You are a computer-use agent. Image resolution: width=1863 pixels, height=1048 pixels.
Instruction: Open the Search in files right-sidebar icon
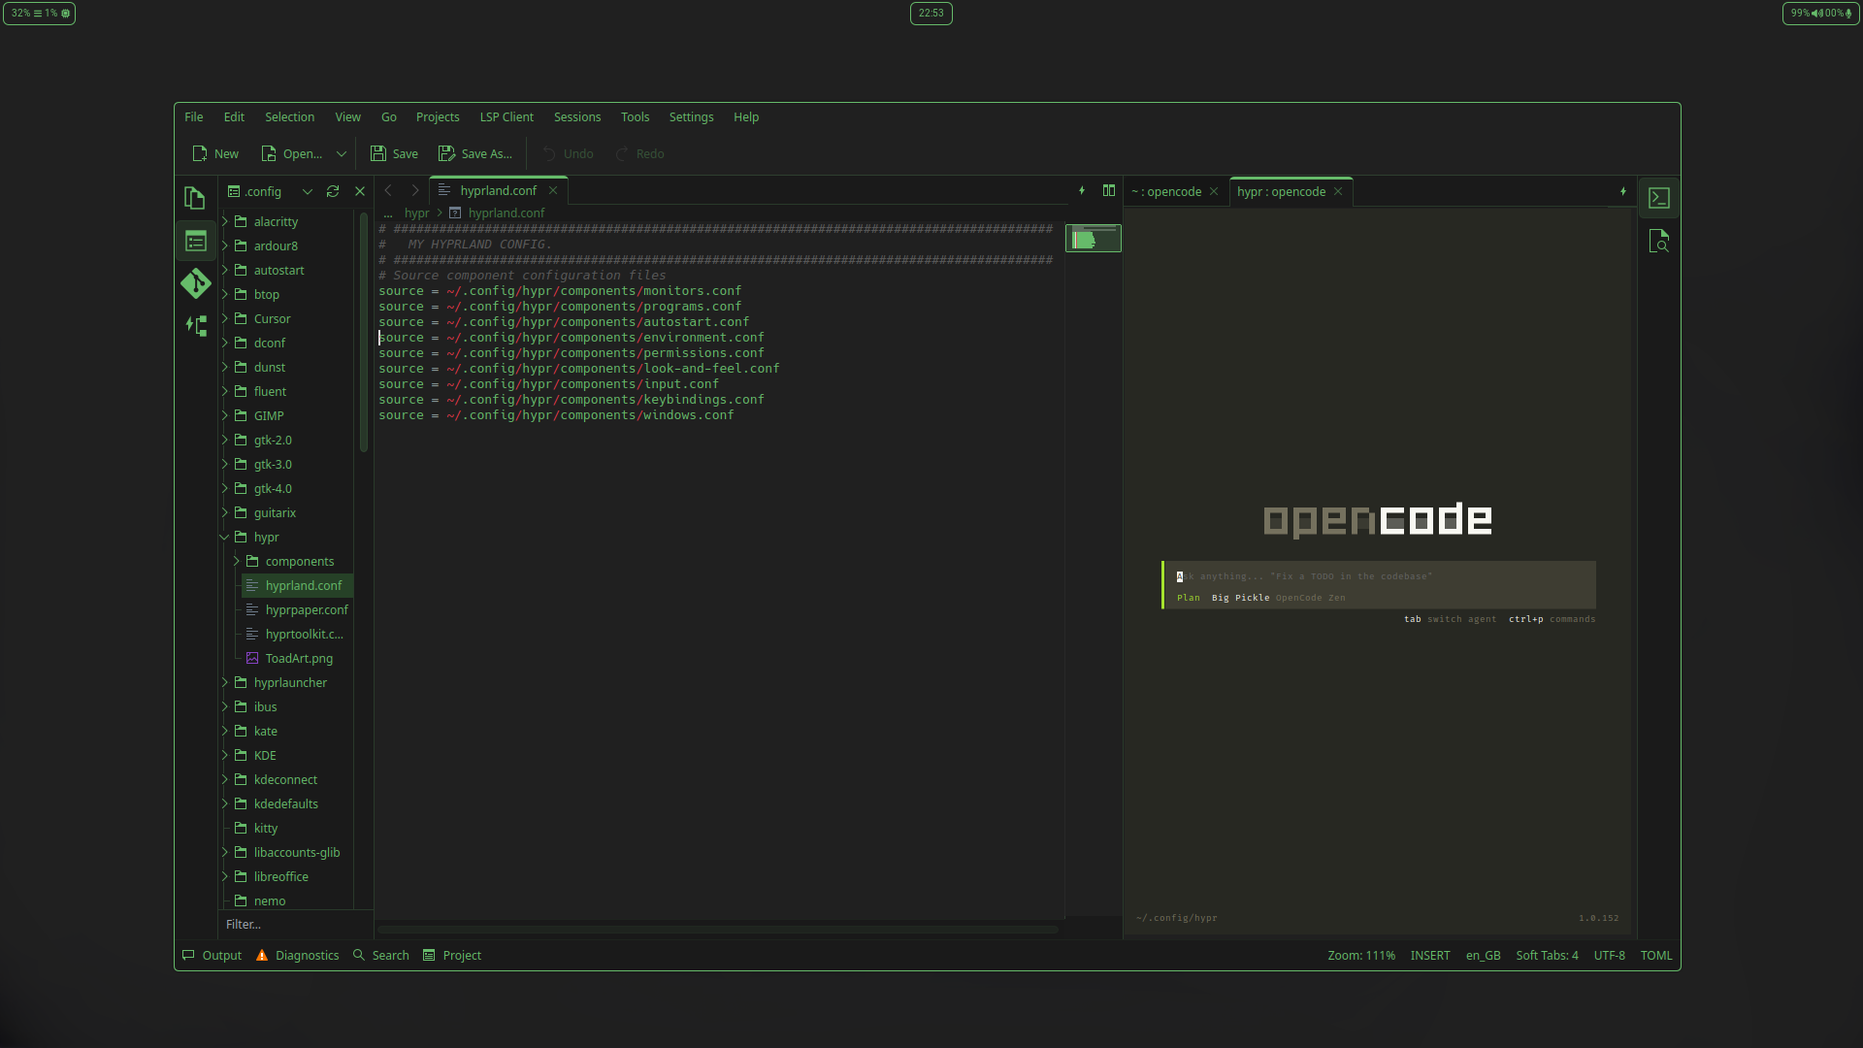pyautogui.click(x=1659, y=241)
